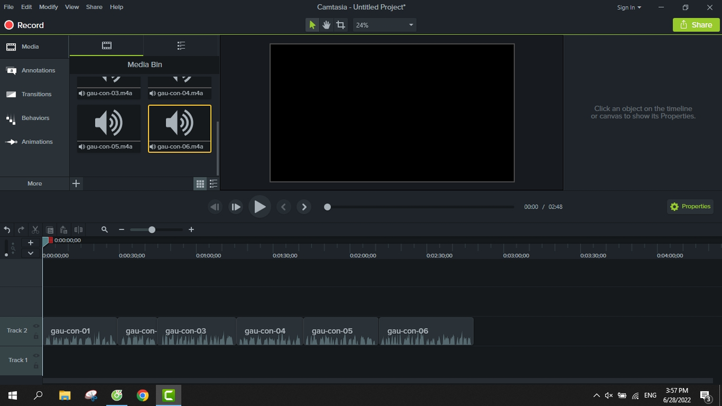Screen dimensions: 722x406
Task: Click the green Share button
Action: [x=696, y=25]
